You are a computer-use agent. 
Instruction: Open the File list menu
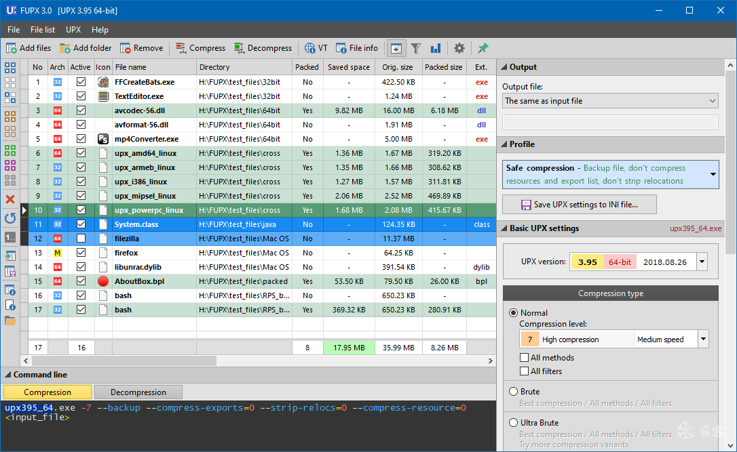(x=43, y=30)
